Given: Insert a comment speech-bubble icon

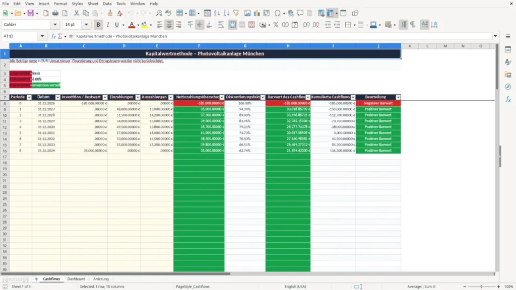Looking at the screenshot, I should tap(300, 13).
